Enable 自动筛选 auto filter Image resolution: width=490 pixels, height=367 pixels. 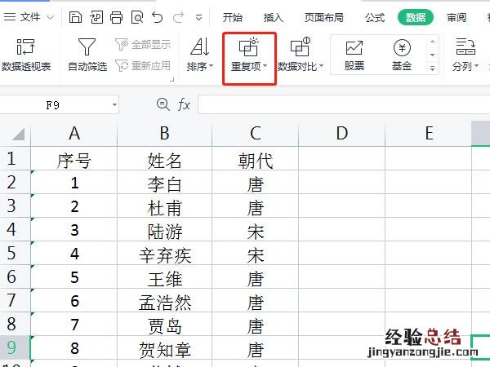87,55
